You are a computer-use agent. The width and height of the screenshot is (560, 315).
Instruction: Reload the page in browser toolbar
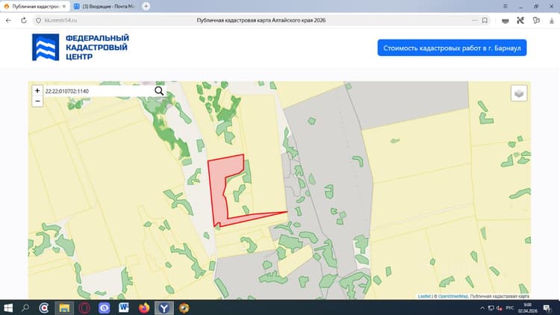click(24, 20)
